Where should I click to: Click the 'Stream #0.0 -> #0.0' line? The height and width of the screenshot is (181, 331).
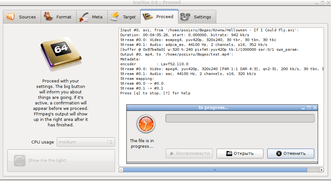(142, 83)
